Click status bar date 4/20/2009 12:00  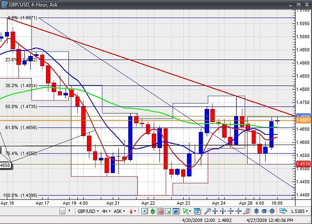pos(198,220)
